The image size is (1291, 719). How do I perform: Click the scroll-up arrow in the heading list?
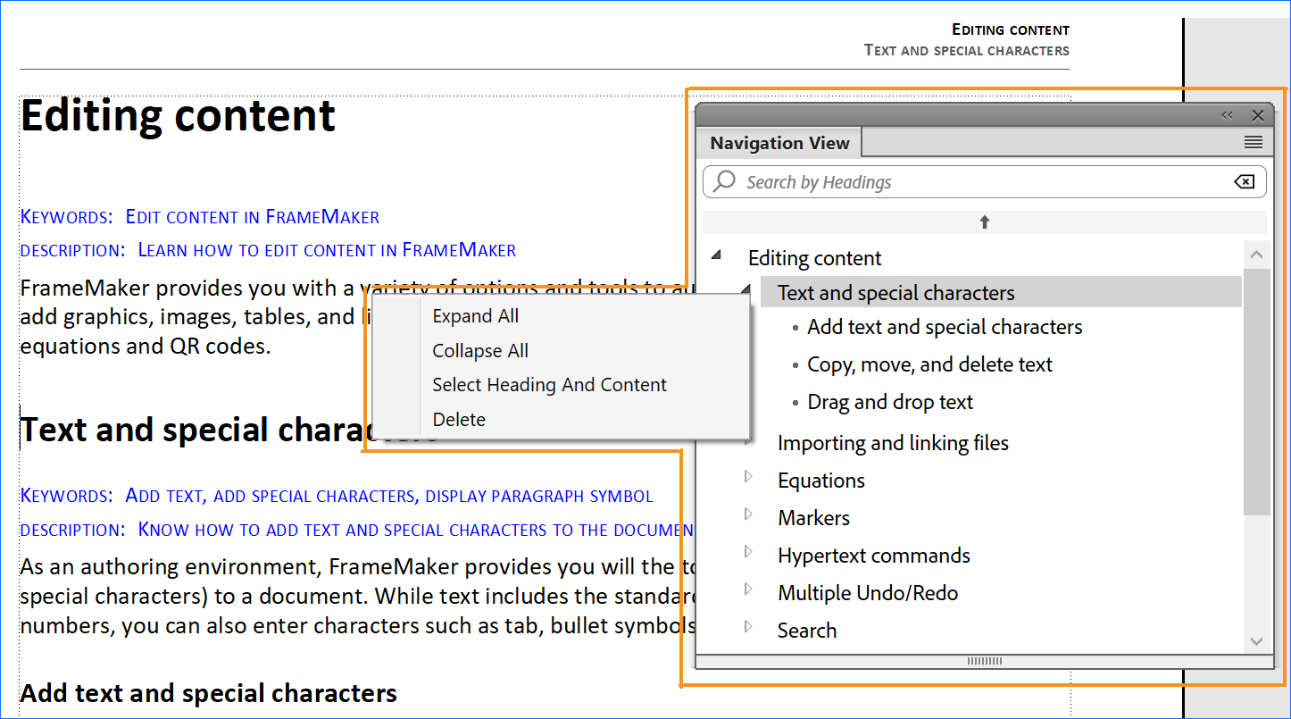click(x=1256, y=255)
